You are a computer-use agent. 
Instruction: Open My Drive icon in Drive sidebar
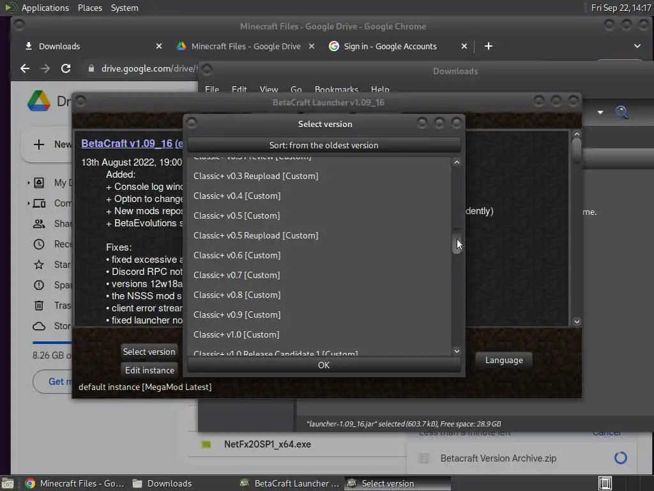39,183
